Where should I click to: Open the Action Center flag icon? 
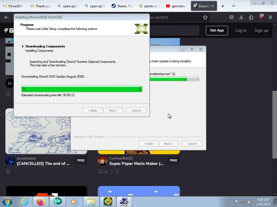click(236, 202)
